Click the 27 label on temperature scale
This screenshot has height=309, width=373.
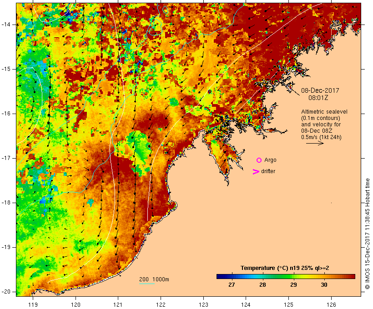tap(232, 285)
